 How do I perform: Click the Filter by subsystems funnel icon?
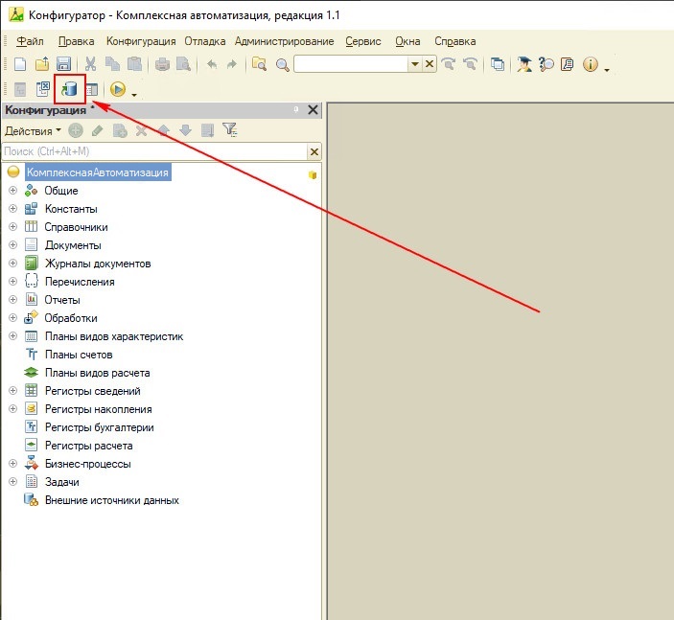(229, 129)
